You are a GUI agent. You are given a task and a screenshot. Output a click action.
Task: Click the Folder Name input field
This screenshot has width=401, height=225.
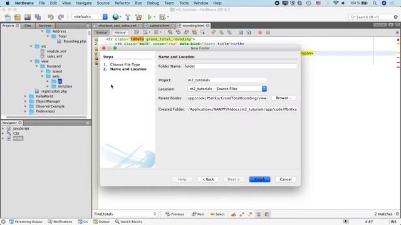[240, 66]
